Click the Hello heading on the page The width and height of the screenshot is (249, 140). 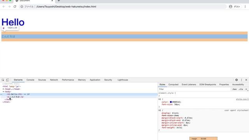13,22
